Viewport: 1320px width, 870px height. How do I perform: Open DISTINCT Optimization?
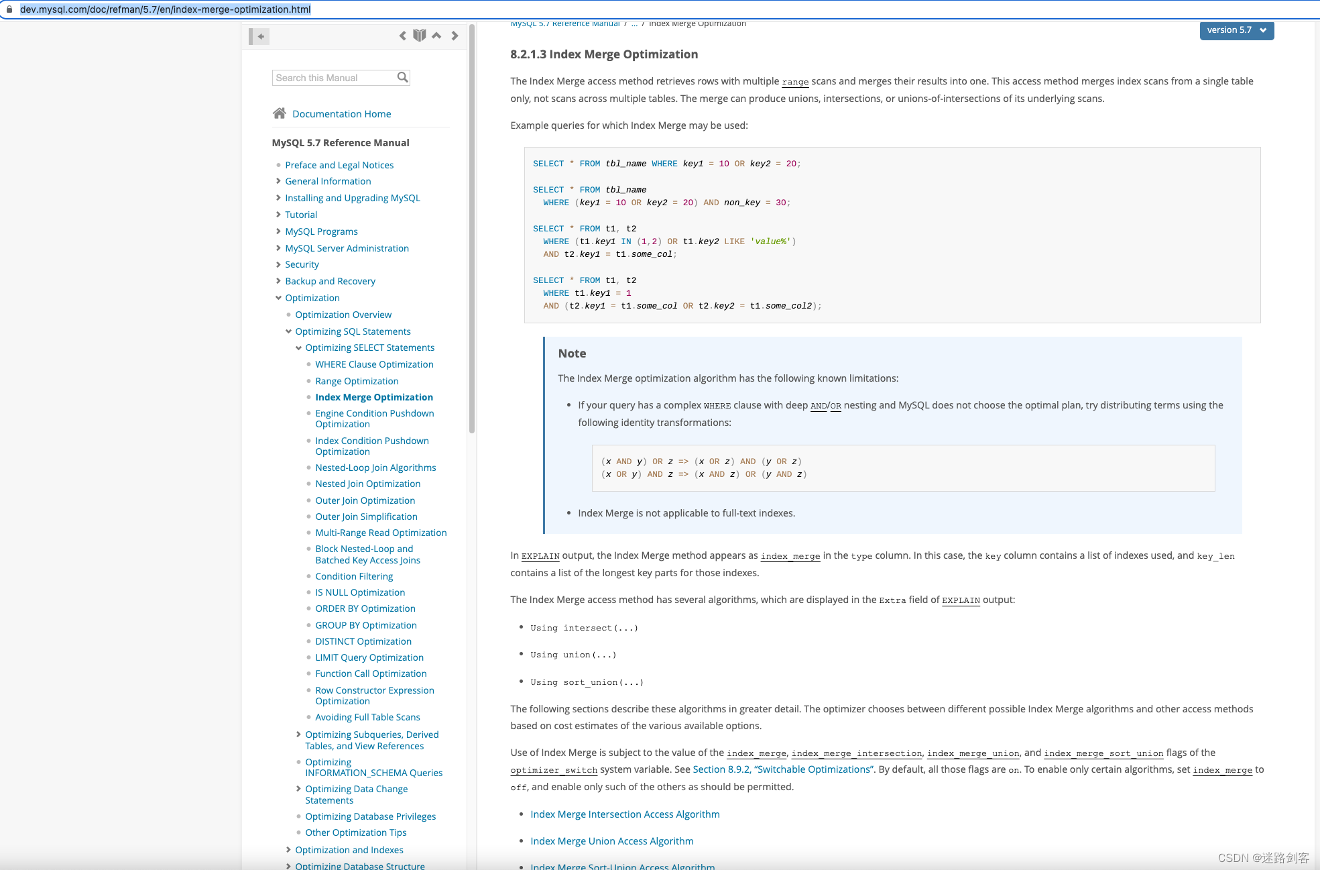point(363,641)
